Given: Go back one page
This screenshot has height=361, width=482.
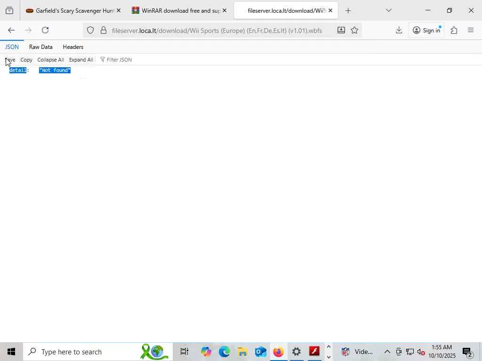Looking at the screenshot, I should (x=11, y=30).
